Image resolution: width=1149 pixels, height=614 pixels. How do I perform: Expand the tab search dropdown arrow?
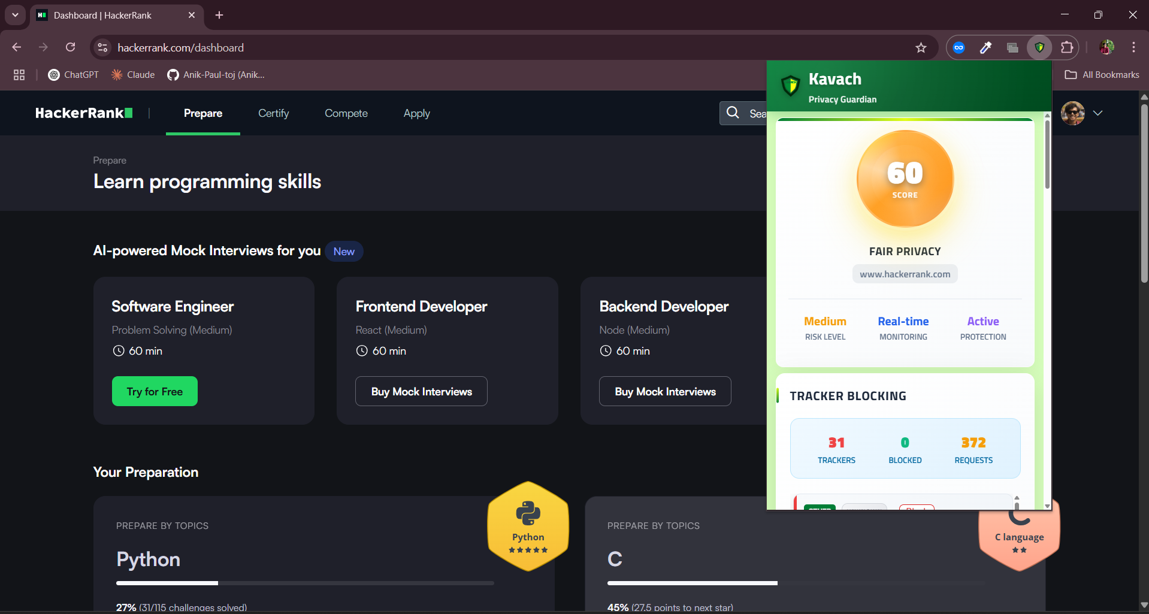[x=15, y=15]
